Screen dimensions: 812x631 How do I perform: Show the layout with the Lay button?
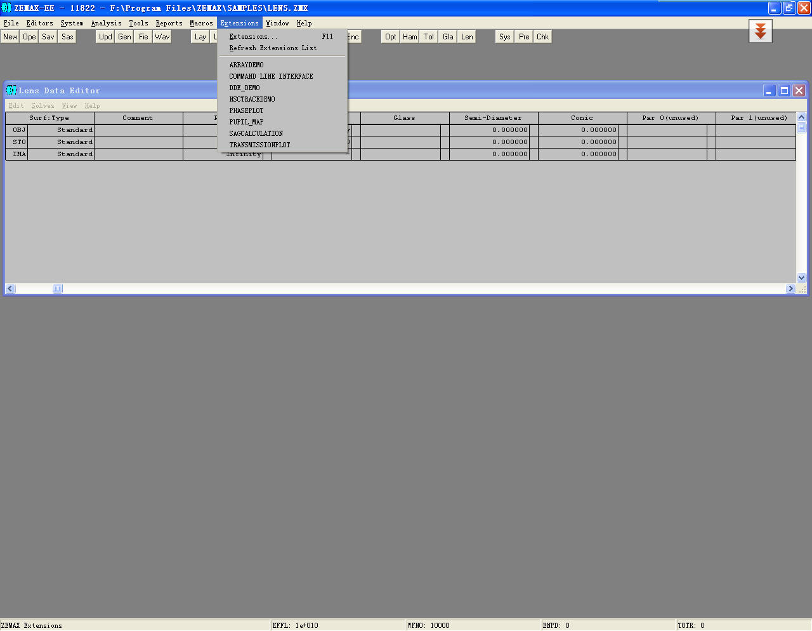tap(200, 37)
